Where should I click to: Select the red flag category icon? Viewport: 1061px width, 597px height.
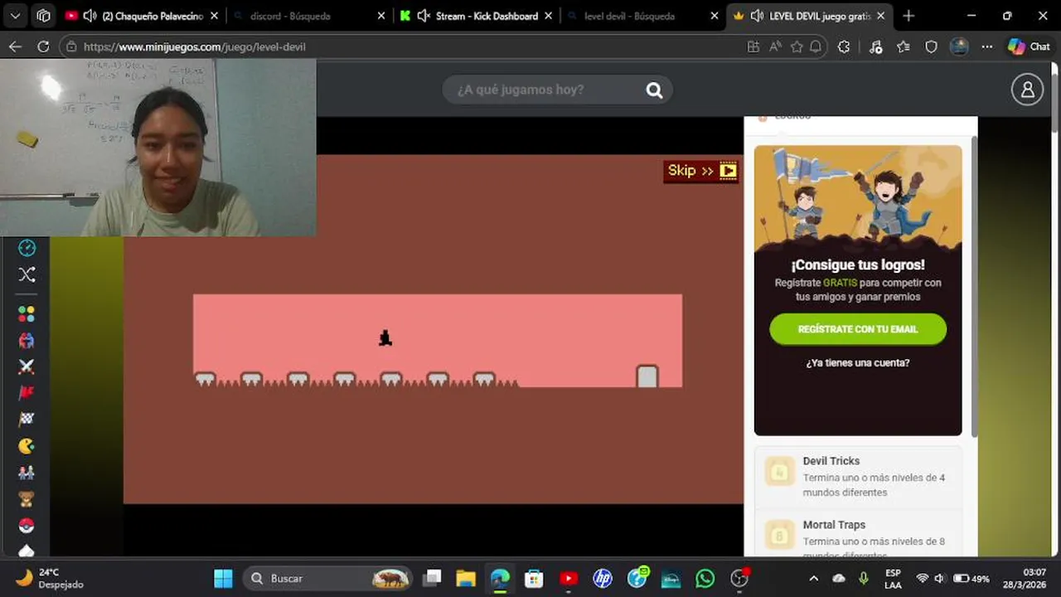coord(27,393)
